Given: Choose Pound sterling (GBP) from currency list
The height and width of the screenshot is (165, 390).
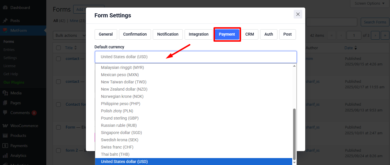Looking at the screenshot, I should (x=119, y=118).
